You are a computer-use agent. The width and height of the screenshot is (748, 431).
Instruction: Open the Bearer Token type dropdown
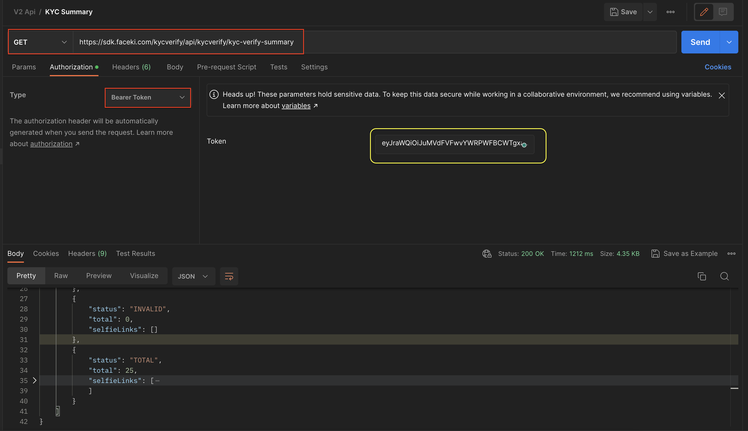coord(148,98)
